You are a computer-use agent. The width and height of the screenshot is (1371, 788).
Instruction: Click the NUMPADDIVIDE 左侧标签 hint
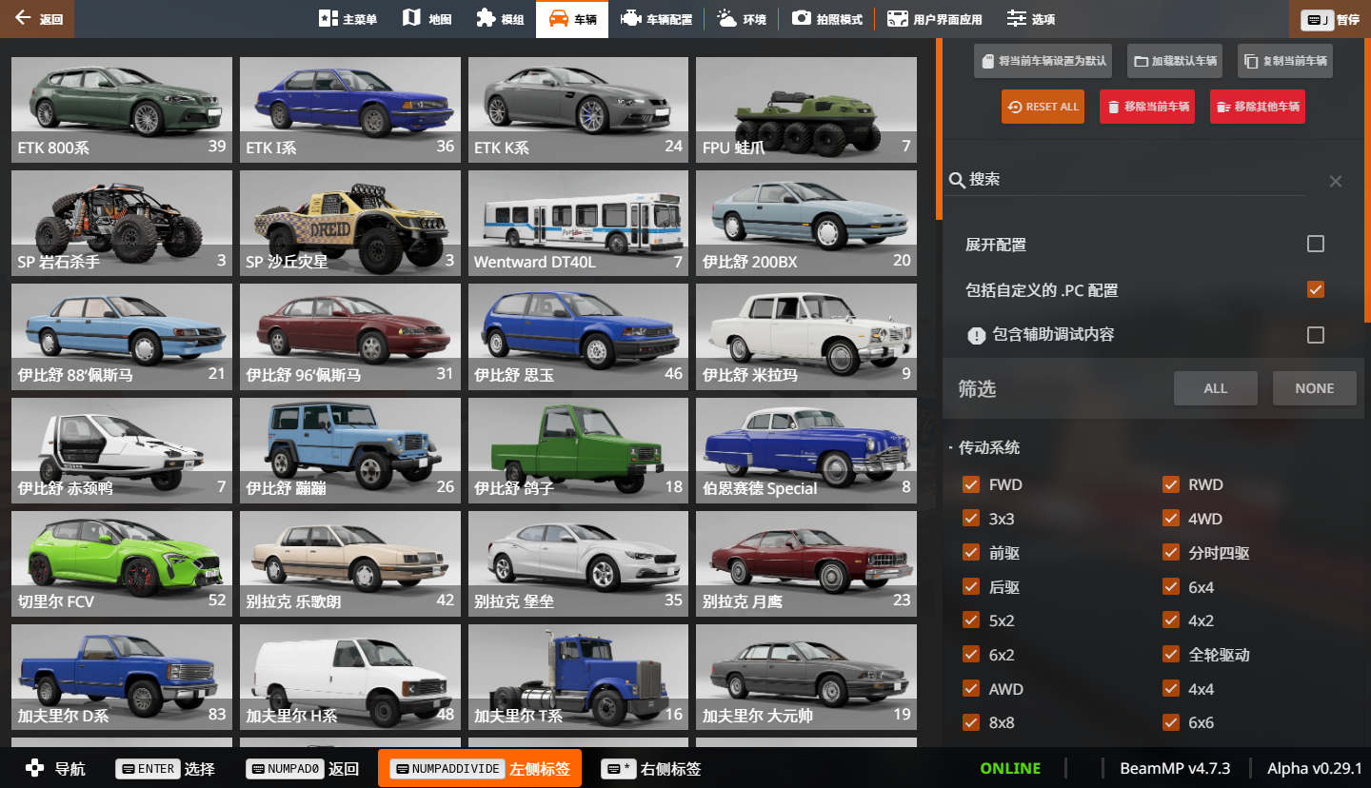pyautogui.click(x=480, y=768)
